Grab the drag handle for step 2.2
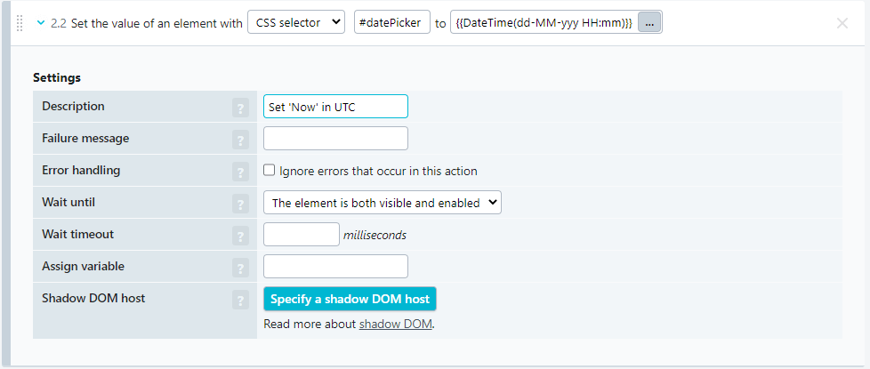The image size is (870, 369). [x=20, y=23]
